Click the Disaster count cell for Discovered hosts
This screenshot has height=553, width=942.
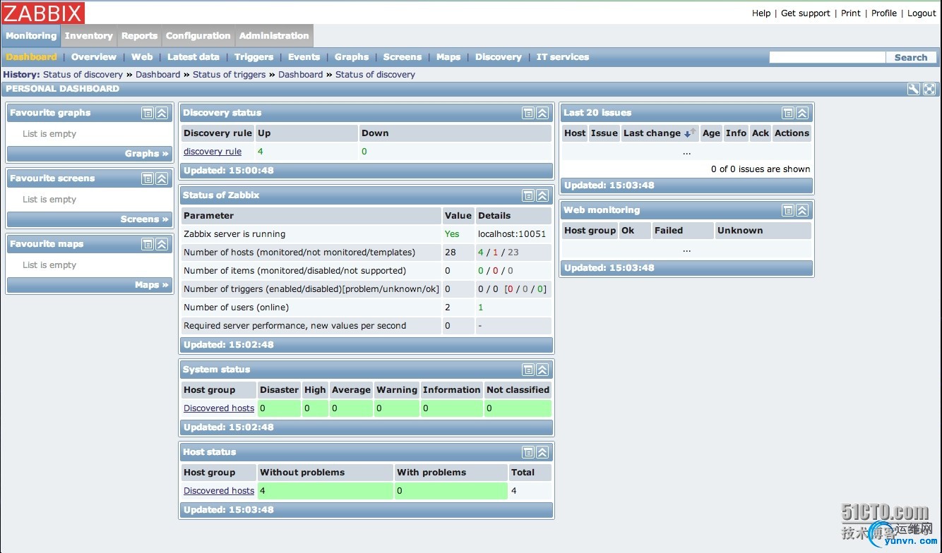279,408
